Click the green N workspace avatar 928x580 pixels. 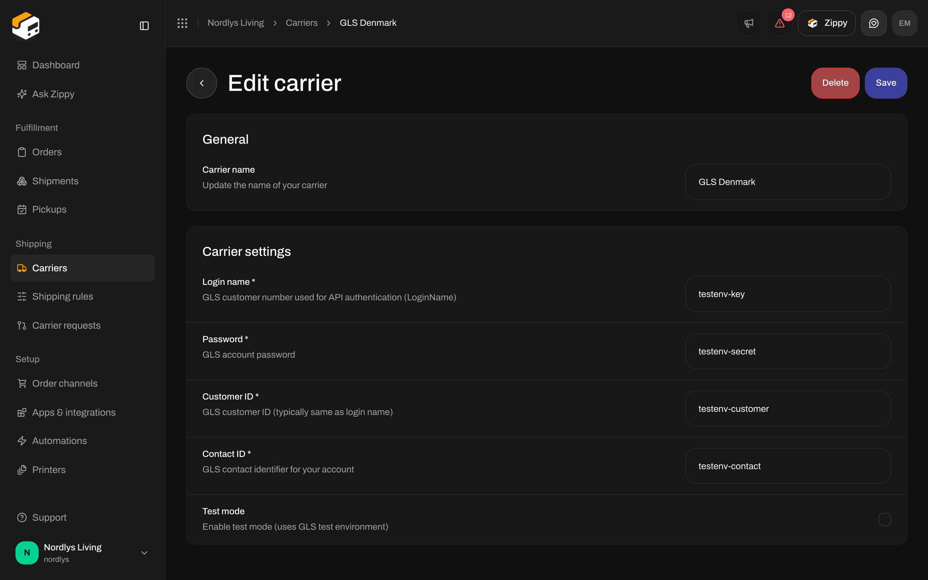[x=27, y=552]
